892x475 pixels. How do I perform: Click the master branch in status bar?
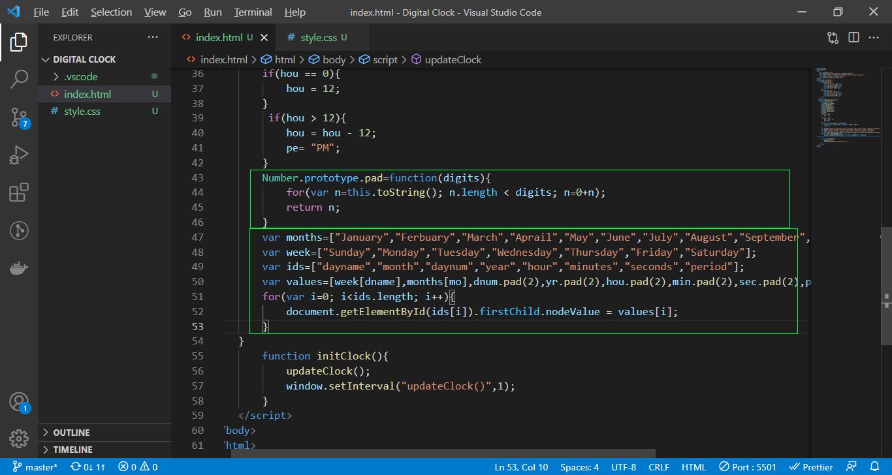(x=35, y=467)
